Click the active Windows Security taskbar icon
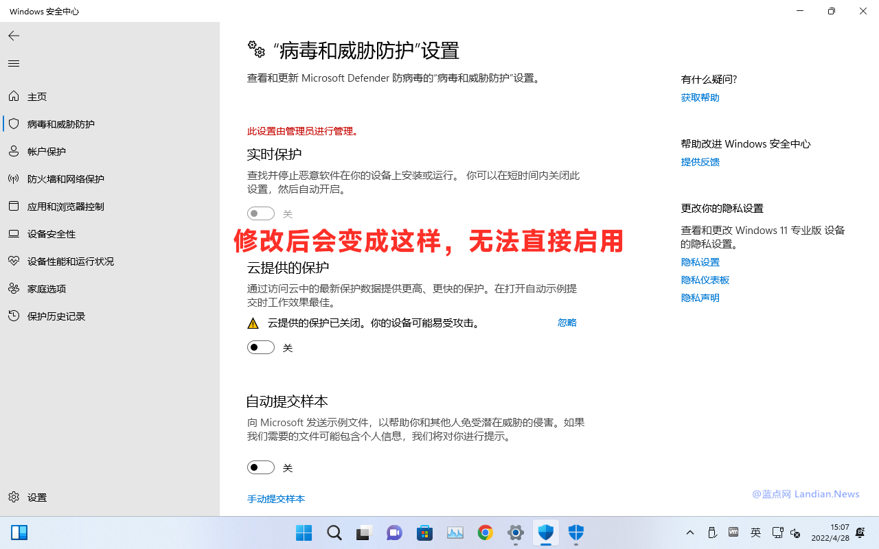 click(x=546, y=533)
